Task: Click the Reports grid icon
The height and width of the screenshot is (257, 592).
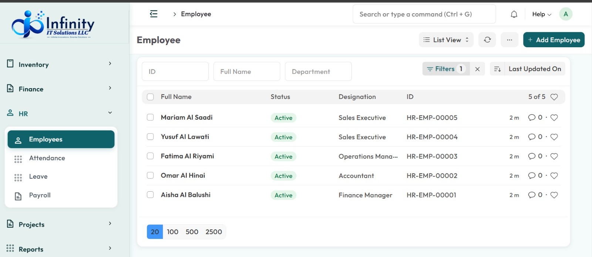Action: [x=10, y=248]
